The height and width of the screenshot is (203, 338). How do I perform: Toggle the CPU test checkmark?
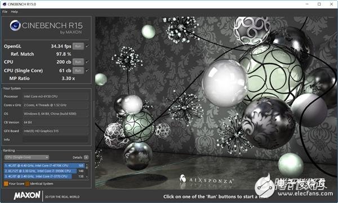coord(87,61)
